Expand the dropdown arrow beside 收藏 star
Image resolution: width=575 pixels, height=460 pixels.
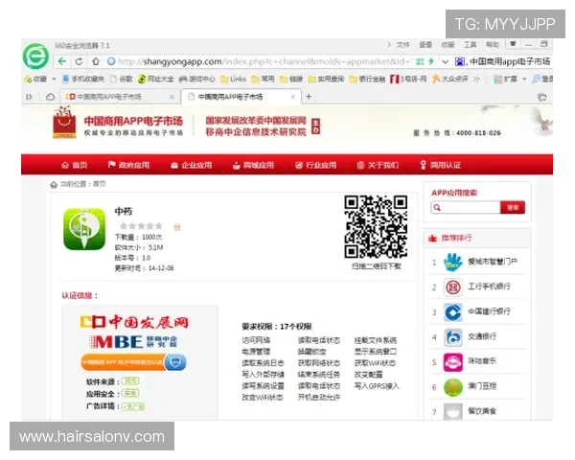coord(54,79)
